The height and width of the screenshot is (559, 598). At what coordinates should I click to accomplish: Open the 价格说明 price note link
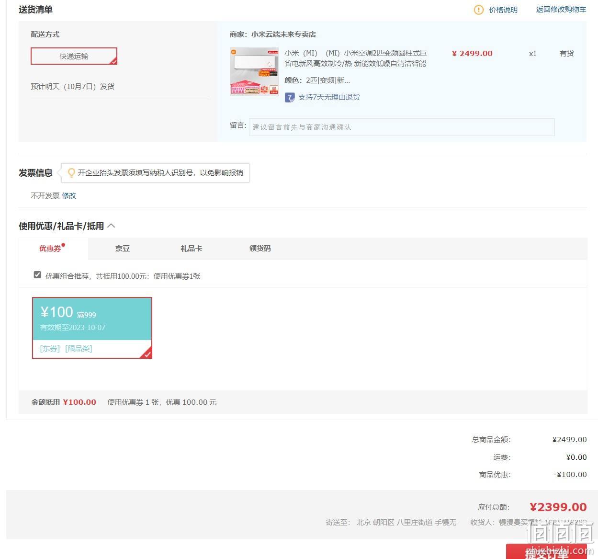pyautogui.click(x=503, y=10)
